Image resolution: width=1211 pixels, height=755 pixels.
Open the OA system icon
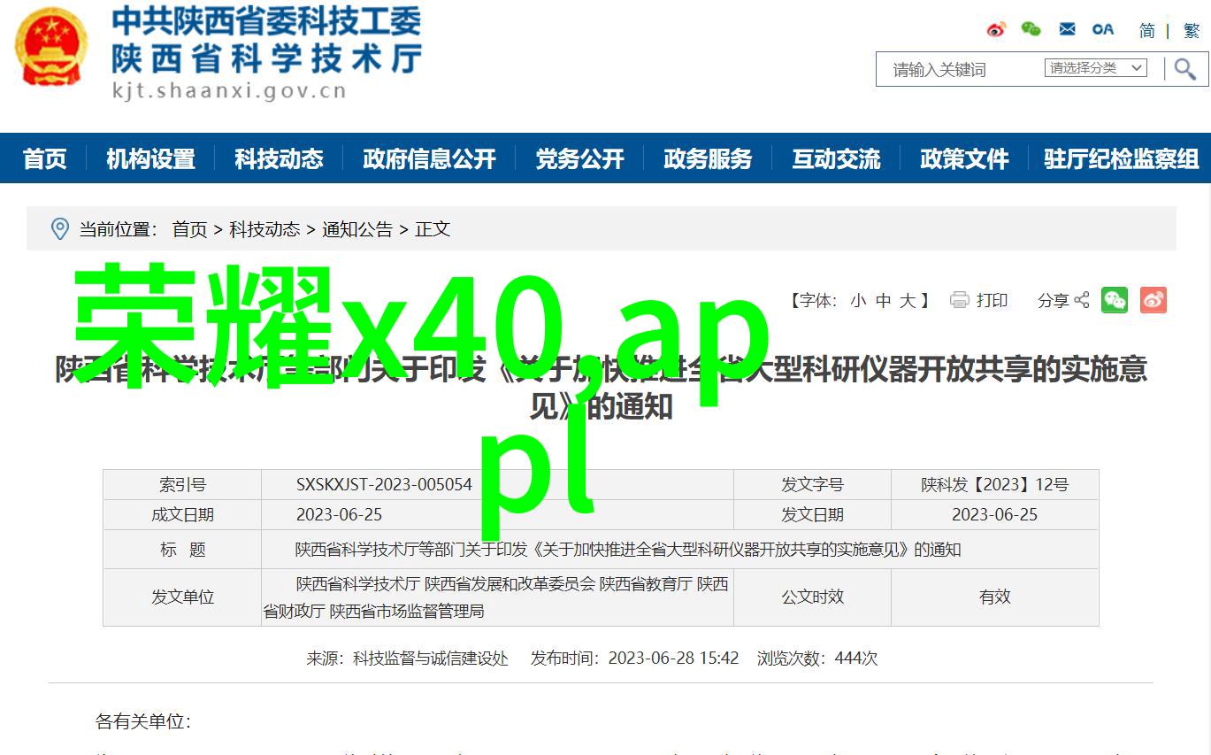click(x=1102, y=30)
